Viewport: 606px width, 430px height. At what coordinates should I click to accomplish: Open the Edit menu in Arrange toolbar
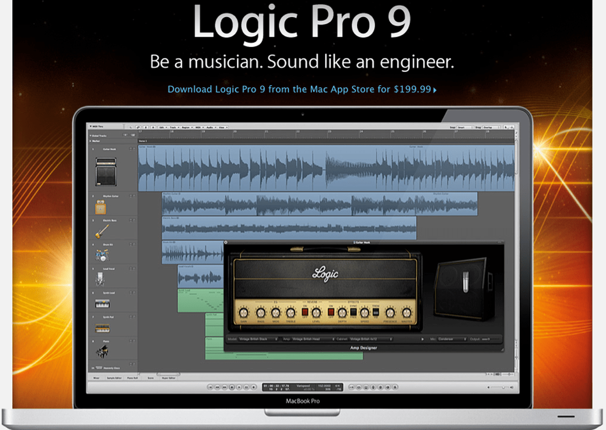click(x=162, y=127)
